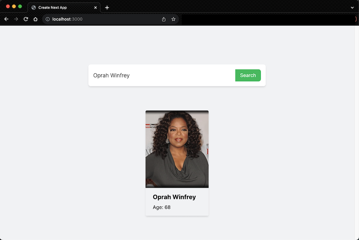The width and height of the screenshot is (359, 240).
Task: Click the green zoom traffic light
Action: coord(20,6)
